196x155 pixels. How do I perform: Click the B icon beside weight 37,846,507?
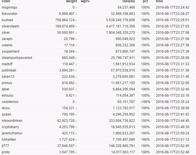point(76,146)
